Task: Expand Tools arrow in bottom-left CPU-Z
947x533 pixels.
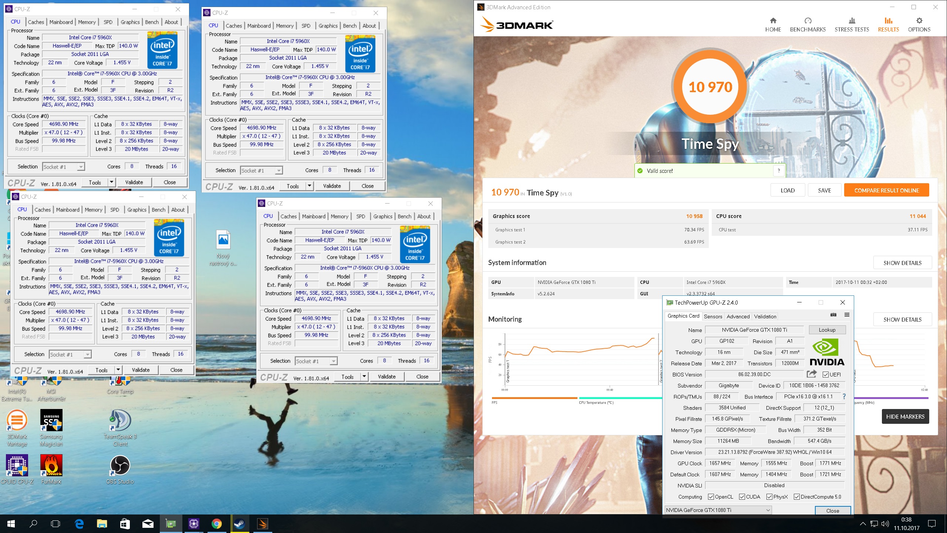Action: point(118,370)
